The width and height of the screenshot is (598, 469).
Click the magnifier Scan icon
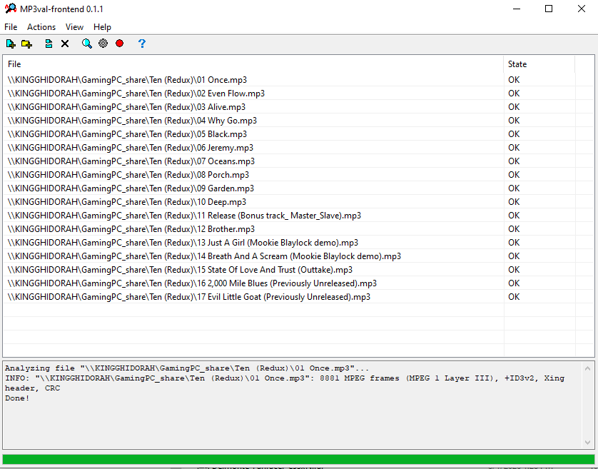(86, 44)
